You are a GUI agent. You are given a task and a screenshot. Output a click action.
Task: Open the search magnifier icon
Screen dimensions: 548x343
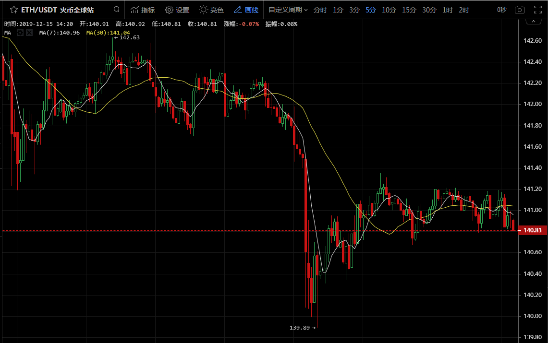(117, 10)
